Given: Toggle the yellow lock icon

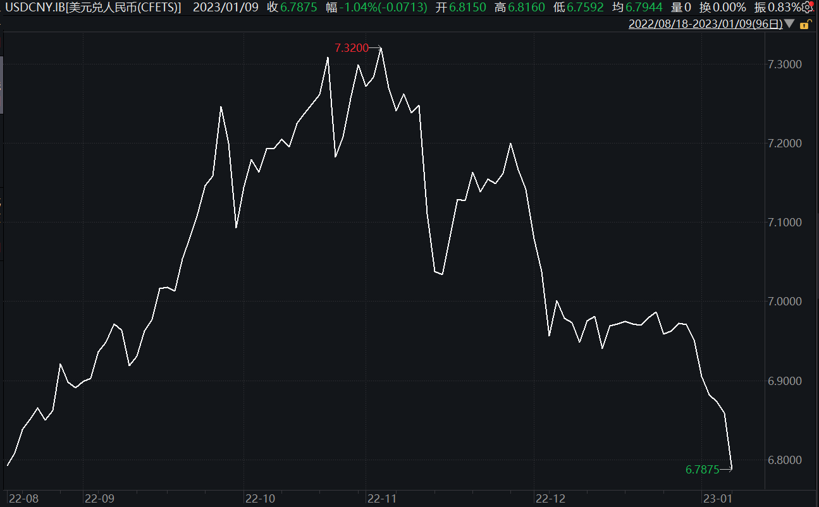Looking at the screenshot, I should pos(804,25).
